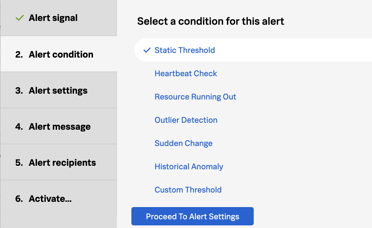Jump to step 3, Alert settings
This screenshot has height=228, width=372.
point(58,90)
